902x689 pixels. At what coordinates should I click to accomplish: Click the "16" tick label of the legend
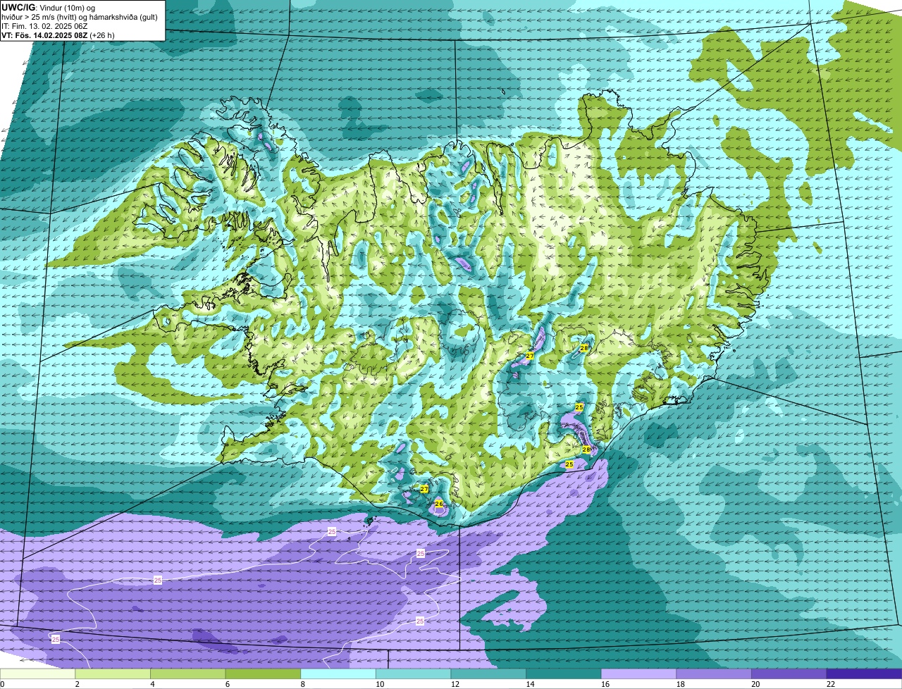click(604, 684)
